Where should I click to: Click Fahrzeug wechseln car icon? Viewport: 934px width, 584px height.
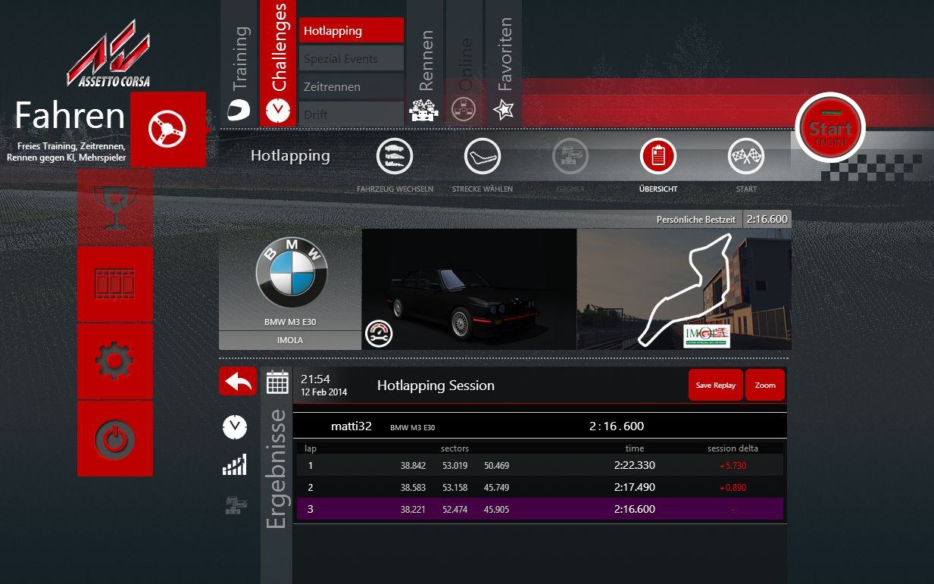coord(395,156)
